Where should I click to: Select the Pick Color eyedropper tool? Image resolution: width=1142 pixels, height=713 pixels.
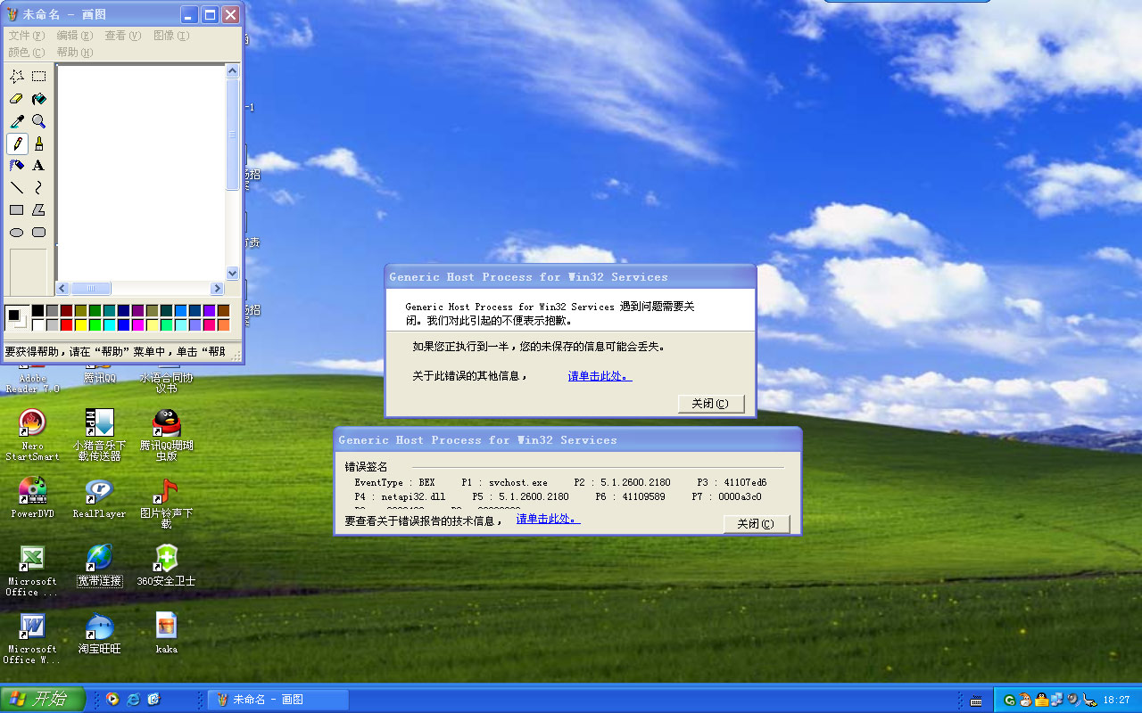coord(17,121)
